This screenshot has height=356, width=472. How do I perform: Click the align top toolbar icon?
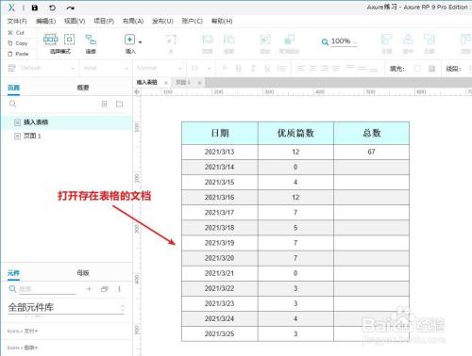pyautogui.click(x=465, y=40)
